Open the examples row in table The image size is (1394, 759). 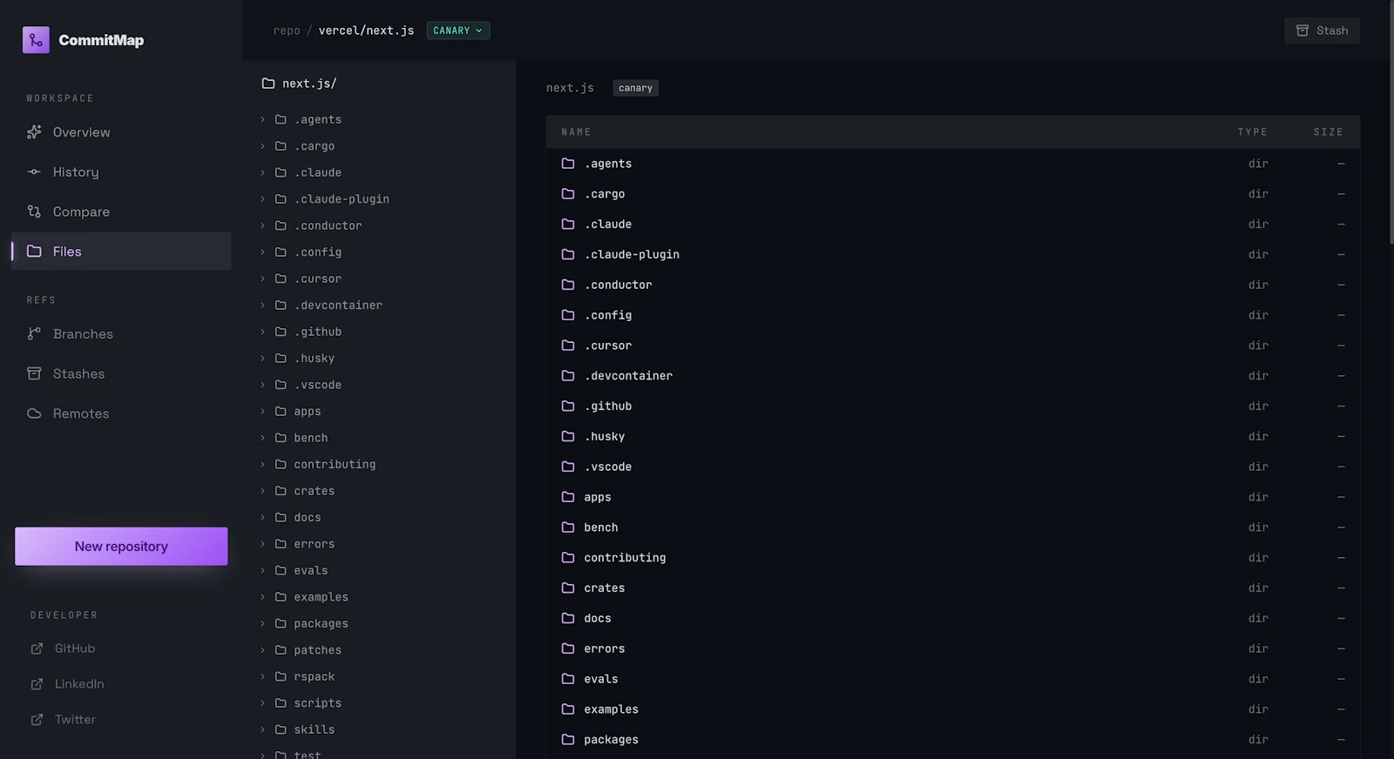[x=953, y=709]
